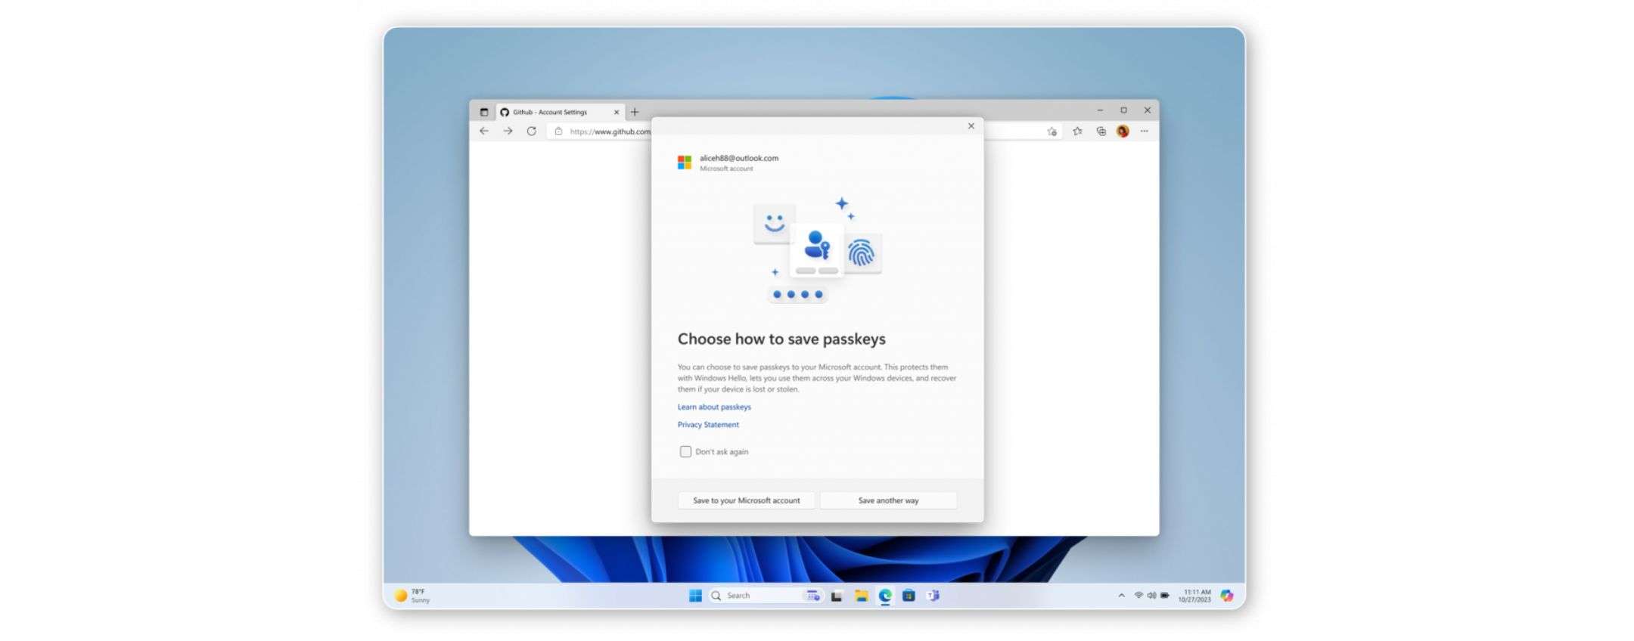Choose Save another way button

click(888, 500)
